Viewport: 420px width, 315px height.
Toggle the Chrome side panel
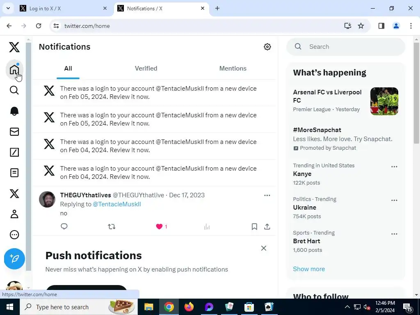tap(381, 26)
